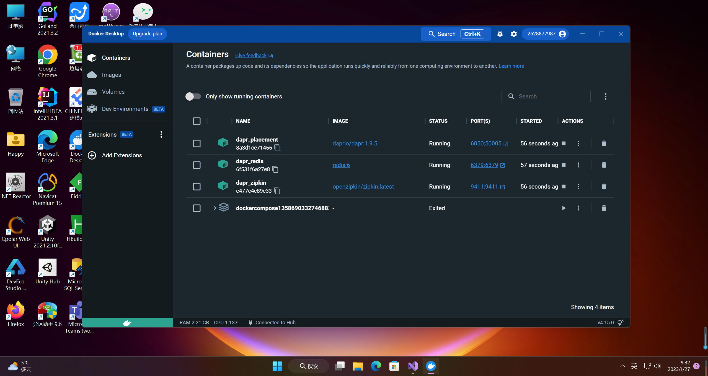
Task: Go to Volumes section
Action: pos(127,92)
